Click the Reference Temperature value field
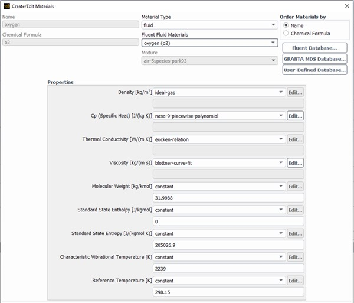 pos(228,292)
